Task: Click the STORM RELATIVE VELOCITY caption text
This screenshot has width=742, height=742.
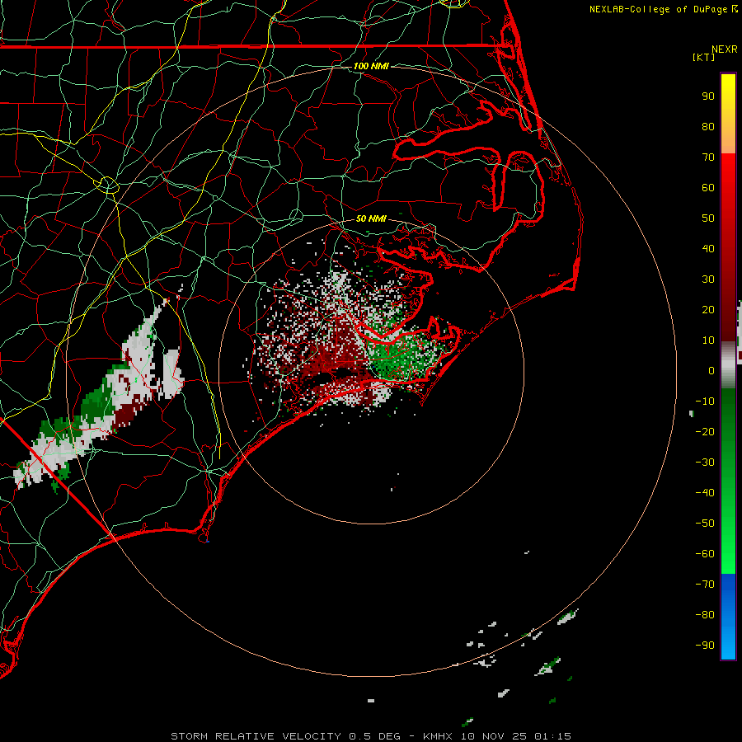Action: (x=256, y=736)
